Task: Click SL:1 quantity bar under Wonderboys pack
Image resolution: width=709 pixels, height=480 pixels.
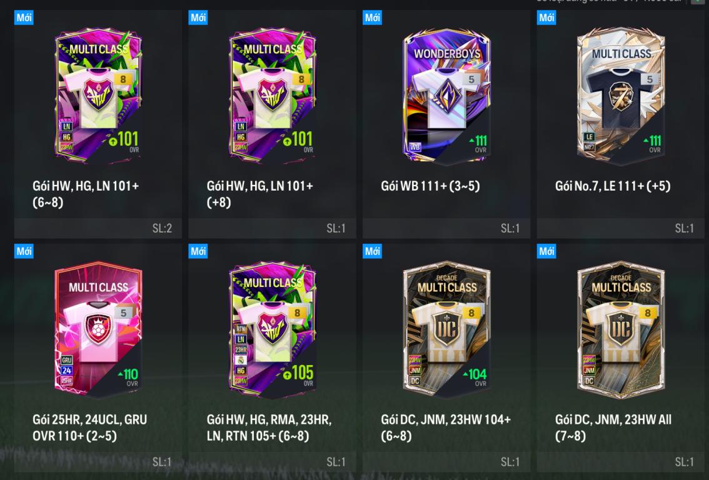Action: point(446,228)
